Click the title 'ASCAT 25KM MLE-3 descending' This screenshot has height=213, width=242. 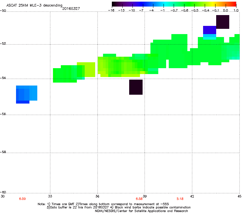point(34,6)
